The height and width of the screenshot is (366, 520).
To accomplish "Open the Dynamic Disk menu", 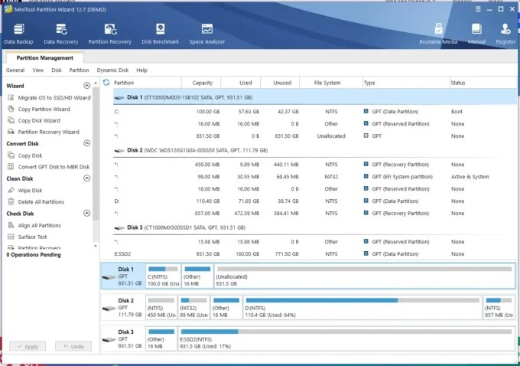I will tap(112, 70).
